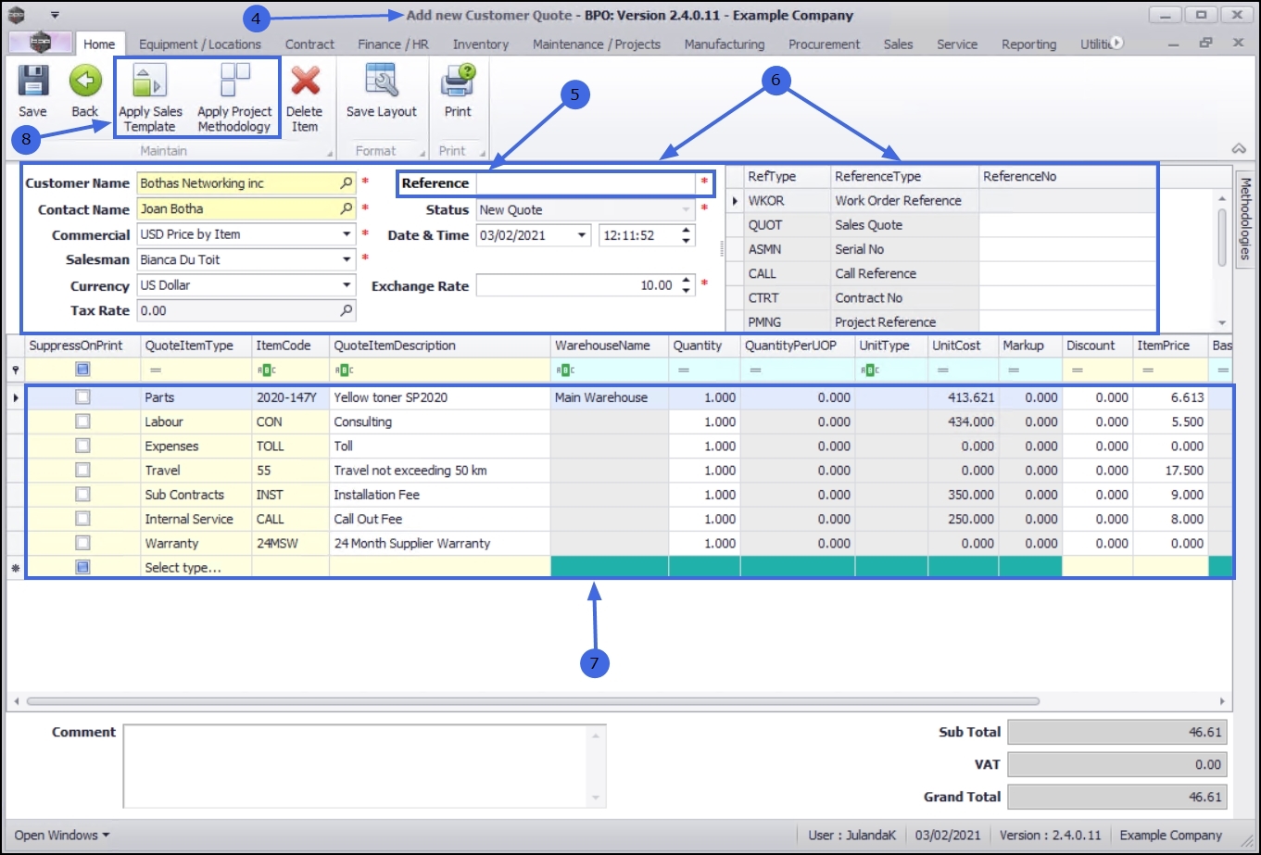This screenshot has height=855, width=1261.
Task: Expand the Salesman dropdown list
Action: [x=347, y=260]
